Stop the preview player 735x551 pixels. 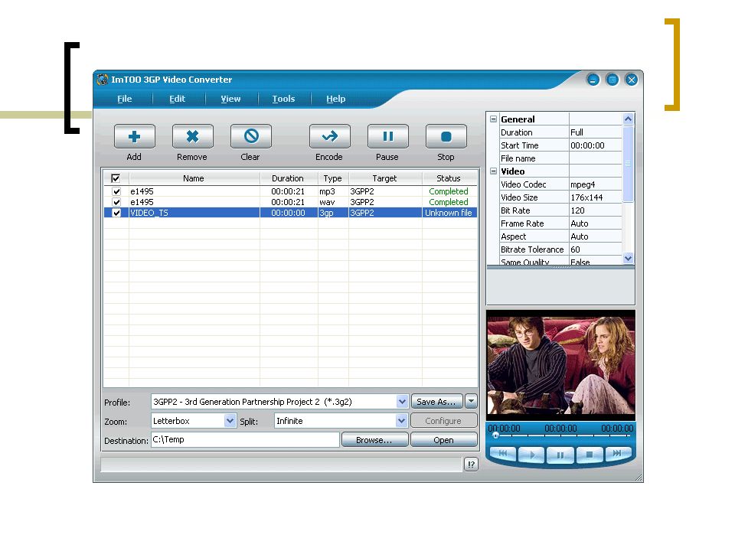[x=590, y=455]
